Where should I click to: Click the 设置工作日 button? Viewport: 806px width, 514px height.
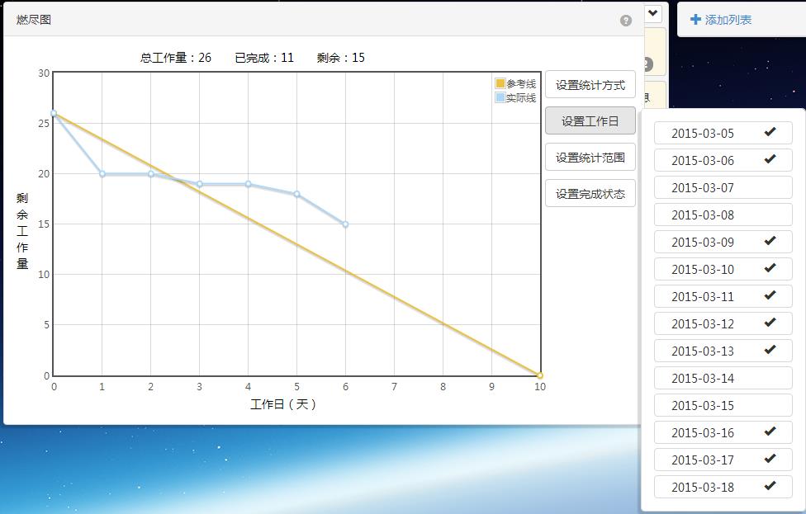coord(590,121)
